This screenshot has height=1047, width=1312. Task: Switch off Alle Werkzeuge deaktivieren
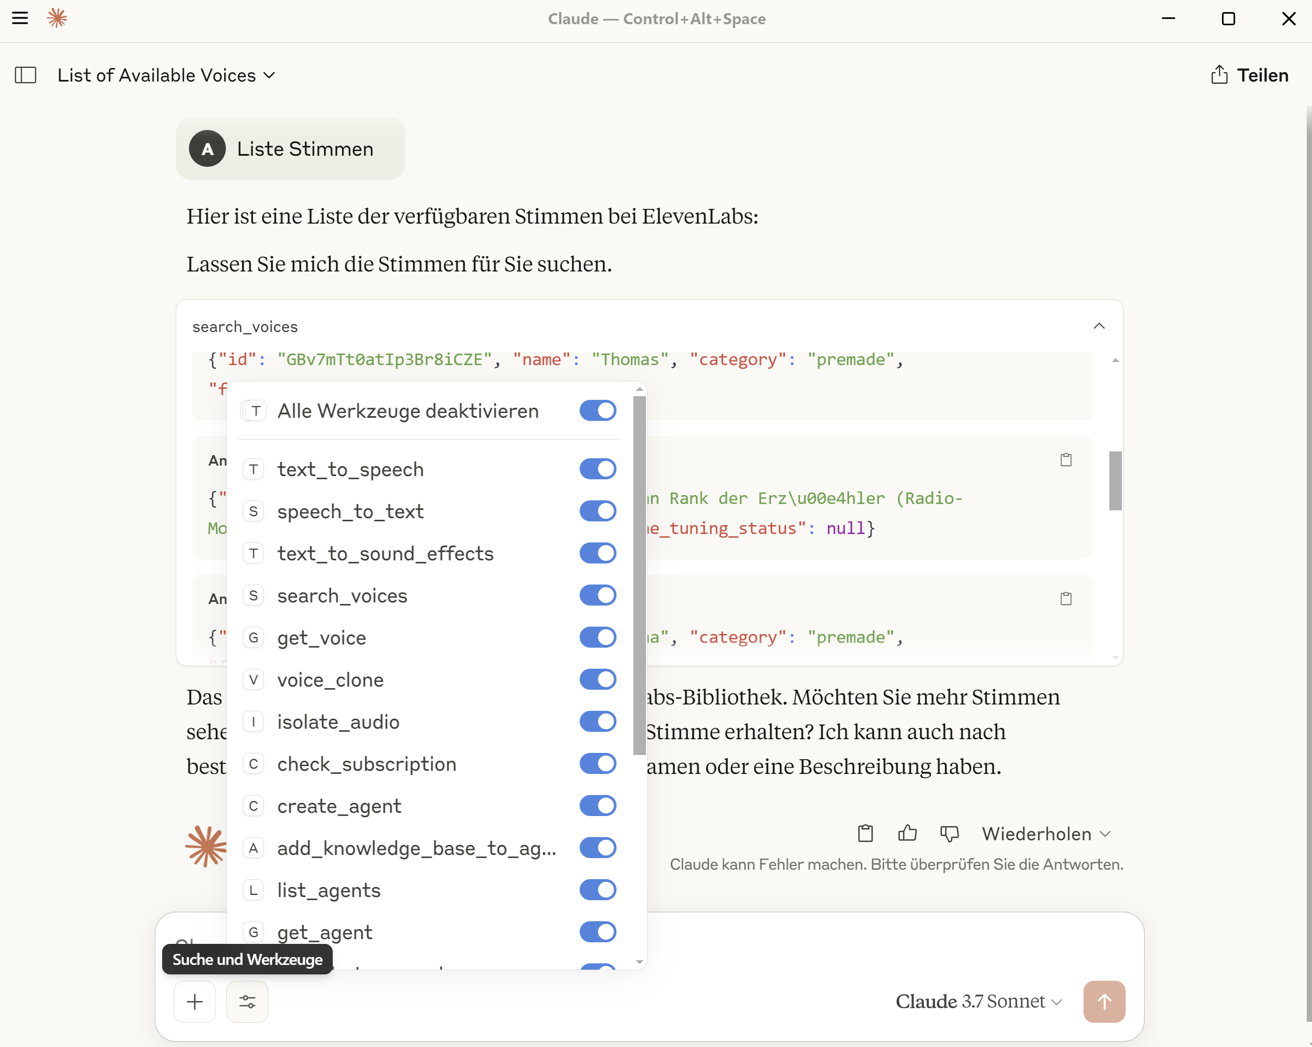click(x=598, y=411)
